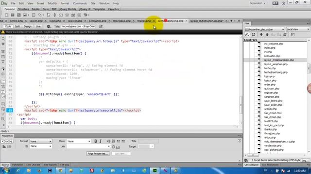This screenshot has width=311, height=174.
Task: Select index.php in Local Files
Action: (x=270, y=48)
